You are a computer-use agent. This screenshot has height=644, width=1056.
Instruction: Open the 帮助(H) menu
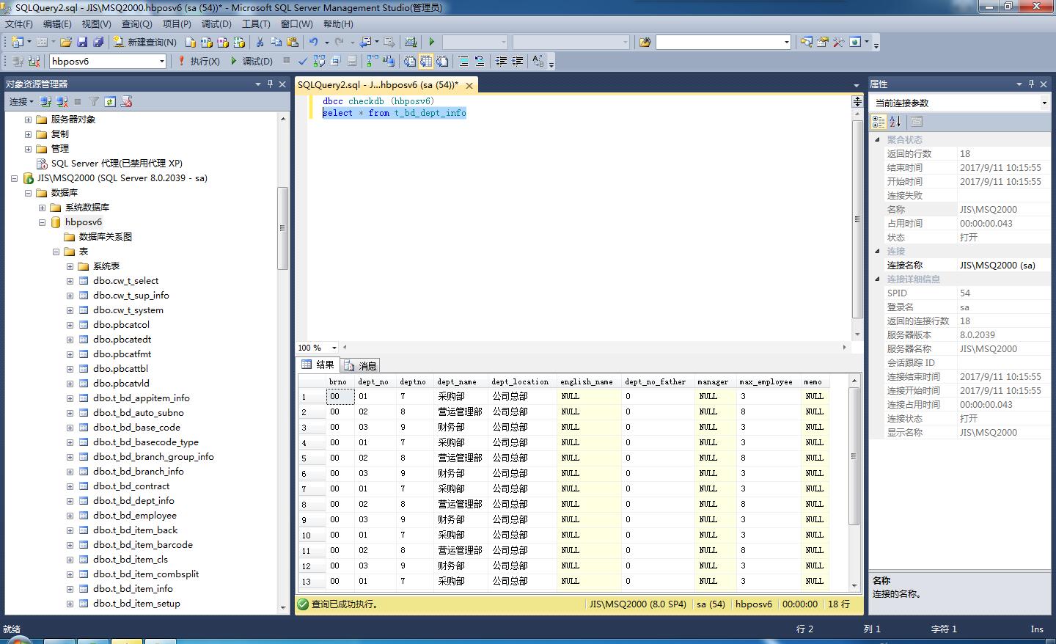[x=338, y=24]
